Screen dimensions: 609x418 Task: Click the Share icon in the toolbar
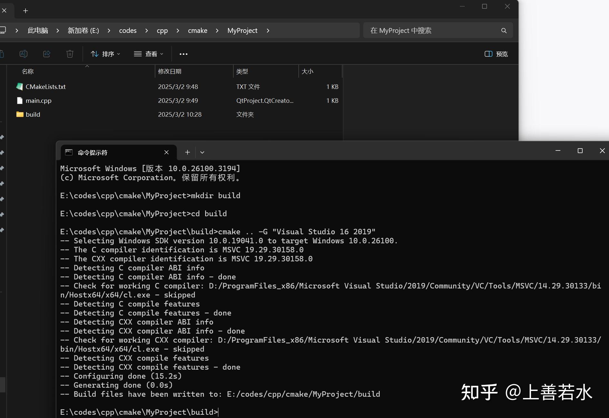[47, 54]
